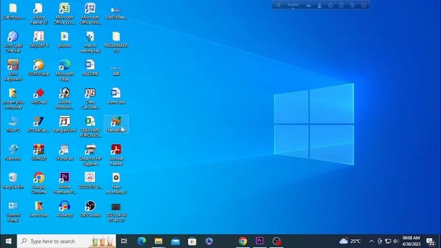Image resolution: width=441 pixels, height=248 pixels.
Task: Open the clock and date flyout
Action: pos(411,241)
